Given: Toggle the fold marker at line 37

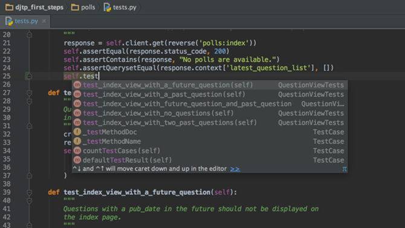Looking at the screenshot, I should (x=29, y=175).
